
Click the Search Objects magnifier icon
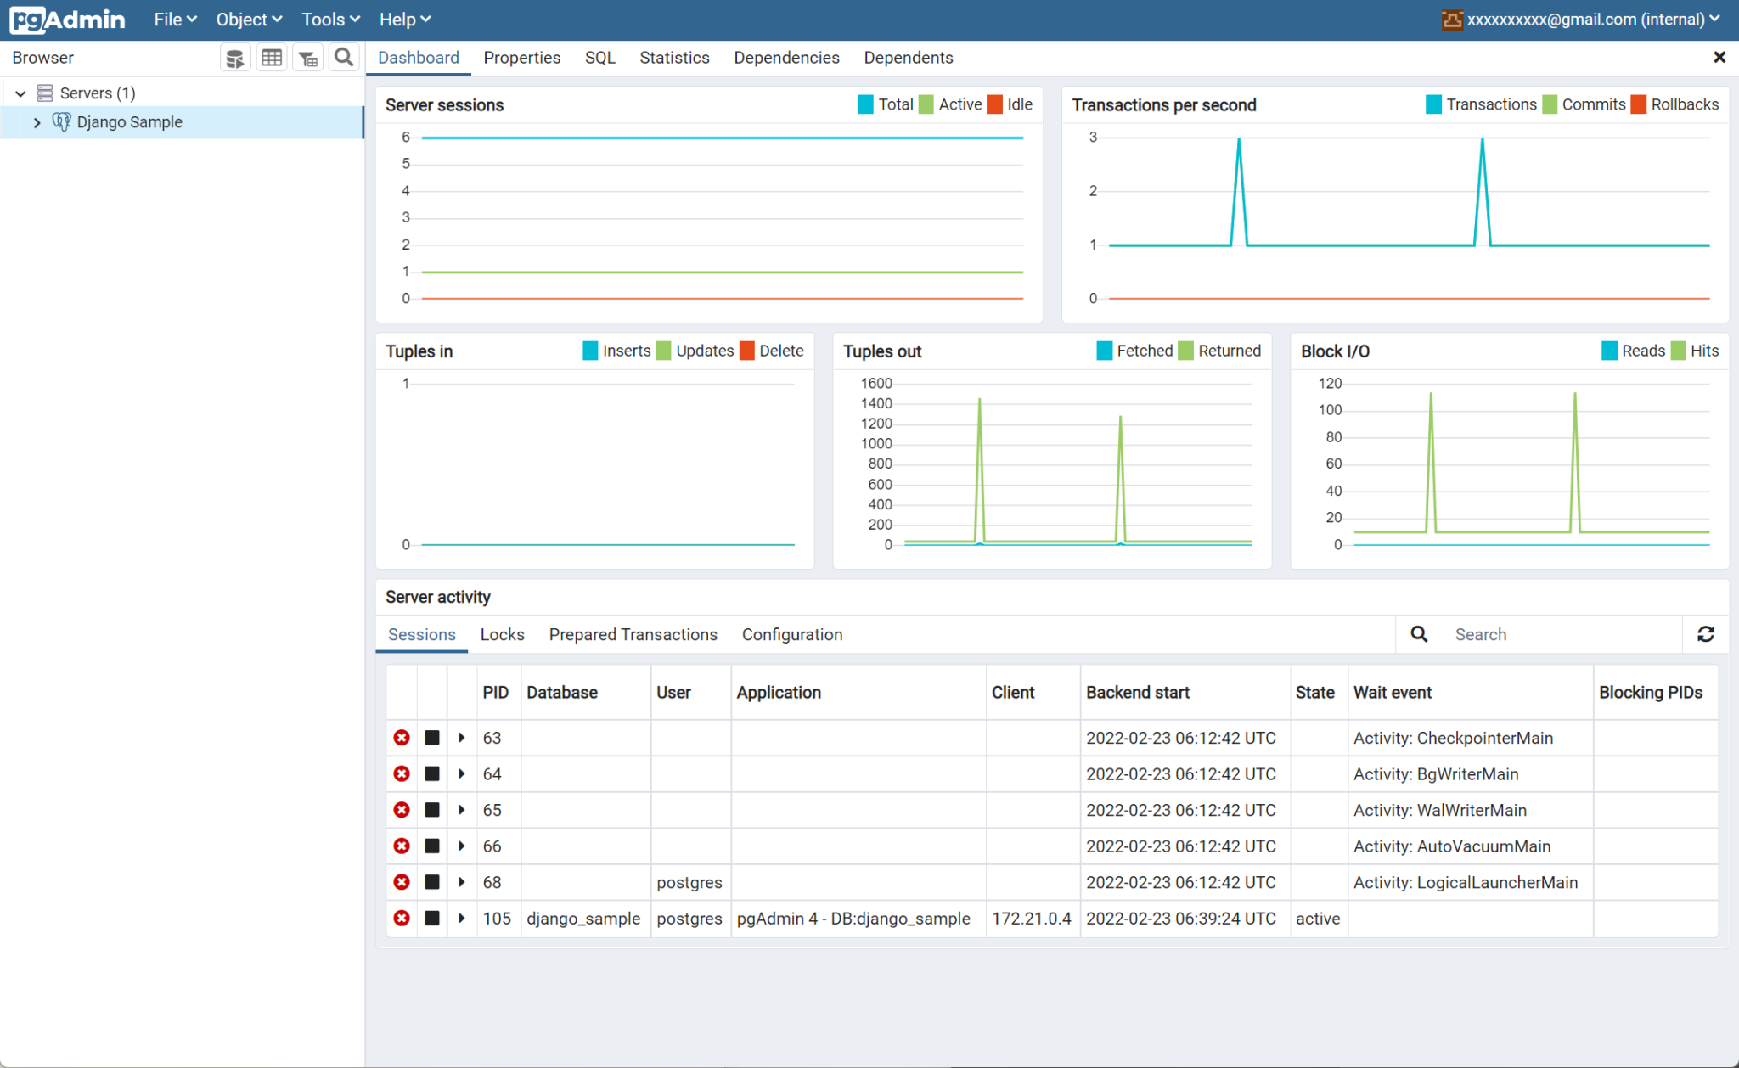(x=344, y=58)
